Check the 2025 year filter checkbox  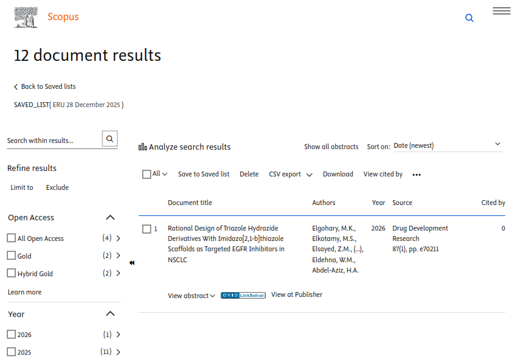pos(12,352)
